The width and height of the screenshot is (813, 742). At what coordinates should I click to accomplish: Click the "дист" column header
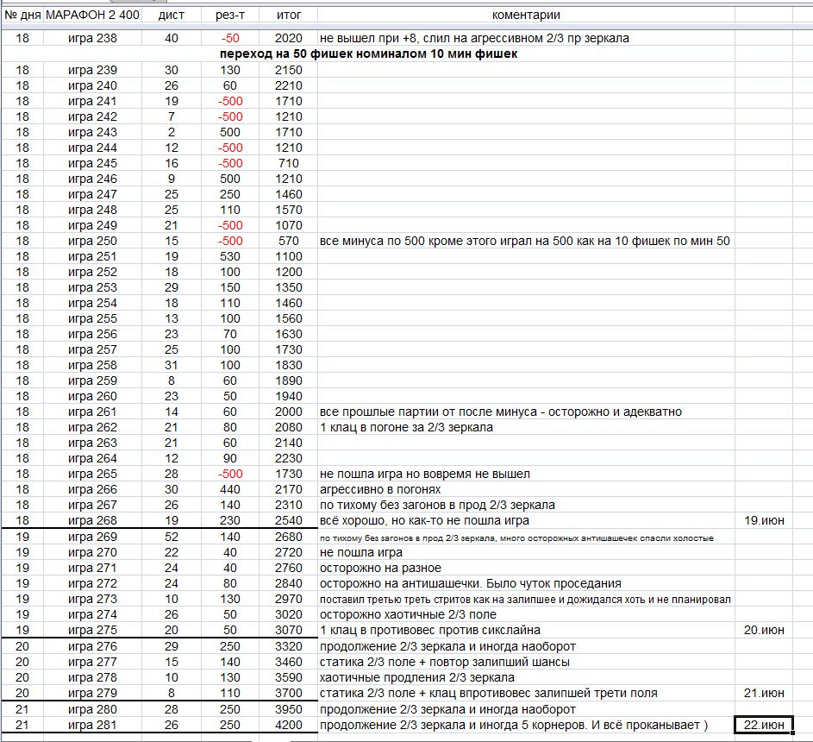[172, 16]
